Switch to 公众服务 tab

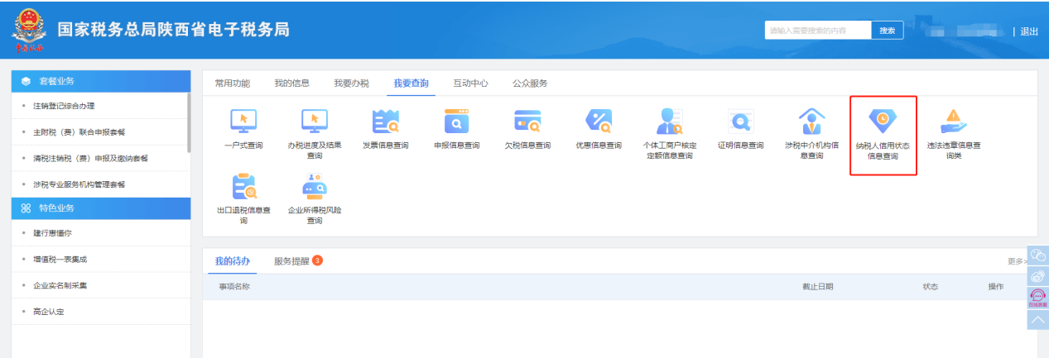(x=531, y=84)
